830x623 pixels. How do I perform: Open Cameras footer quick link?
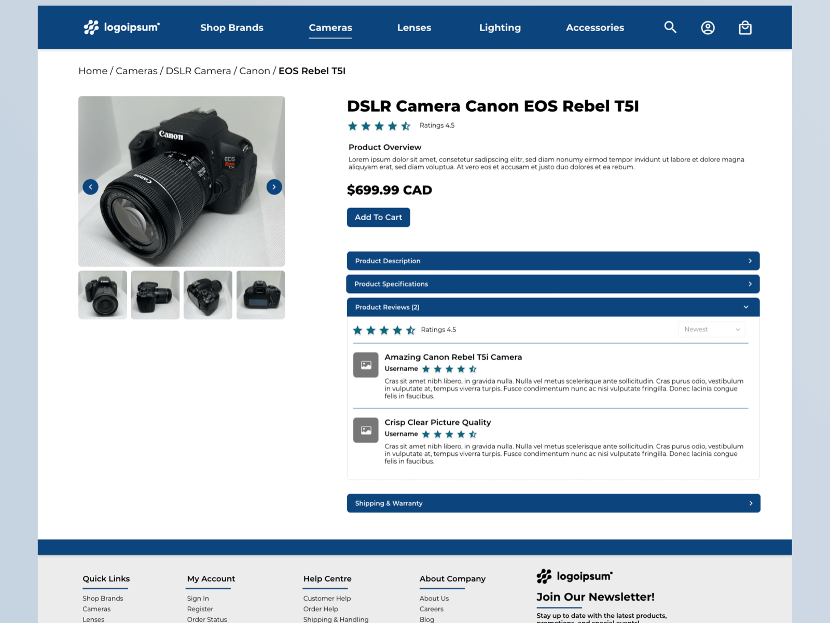[96, 609]
